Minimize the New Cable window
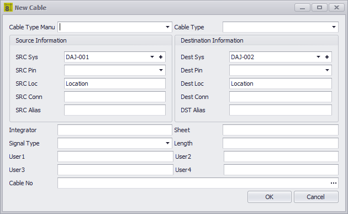 (302, 8)
